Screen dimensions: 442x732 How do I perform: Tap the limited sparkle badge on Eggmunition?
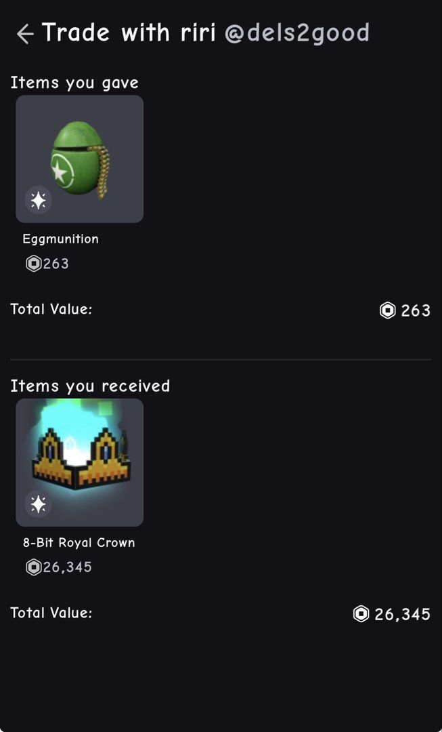[38, 200]
